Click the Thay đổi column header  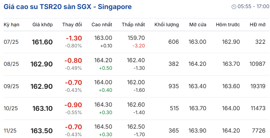(x=72, y=24)
